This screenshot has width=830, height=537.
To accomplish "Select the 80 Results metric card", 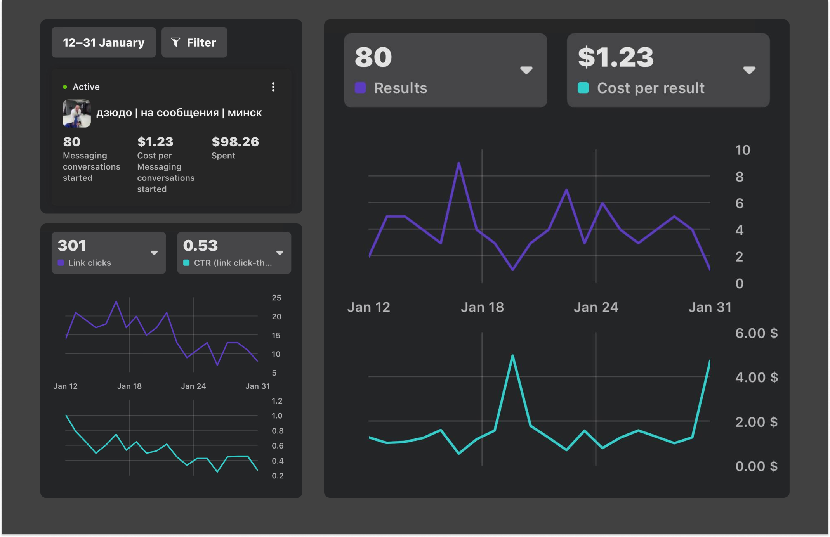I will click(445, 70).
